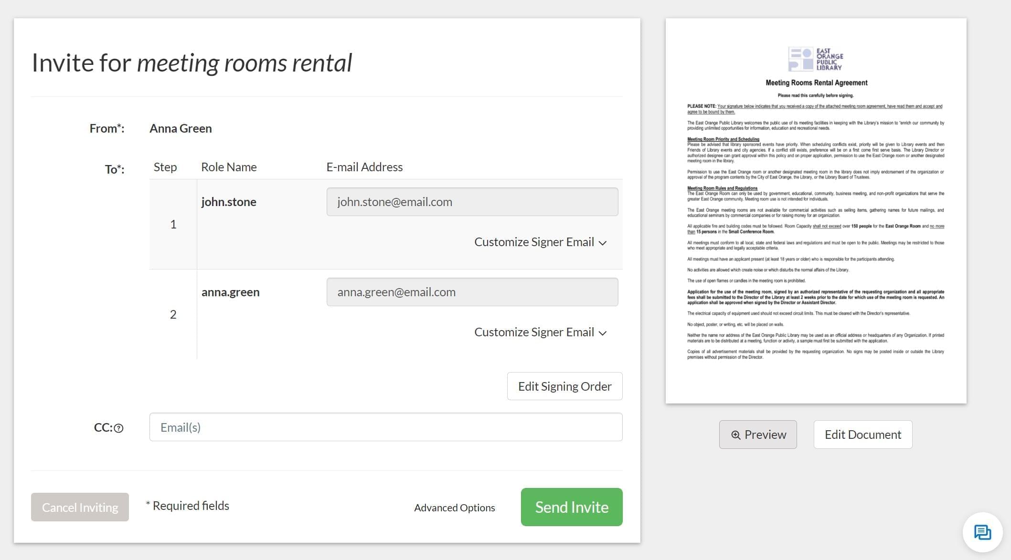
Task: Click the john.stone@email.com address field
Action: tap(472, 202)
